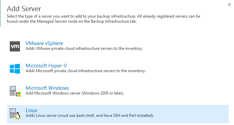Click 'Adds VMware private cloud infrastructure' description
The height and width of the screenshot is (125, 234).
click(x=84, y=48)
